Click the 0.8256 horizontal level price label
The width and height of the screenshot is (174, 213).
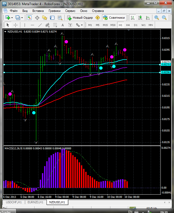[x=165, y=72]
